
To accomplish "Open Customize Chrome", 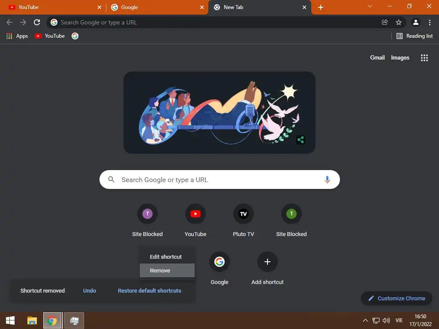I will [397, 299].
